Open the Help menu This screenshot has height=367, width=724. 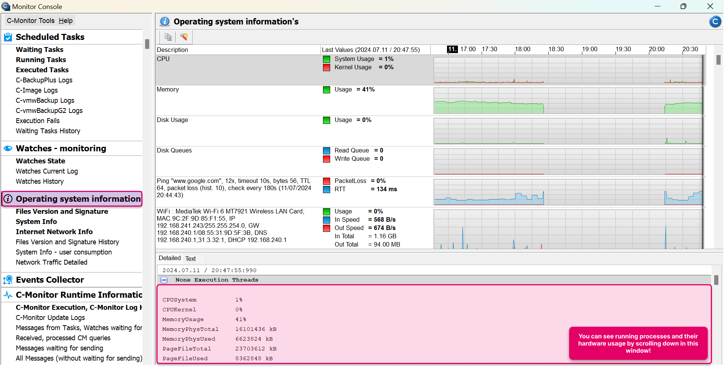pos(66,21)
